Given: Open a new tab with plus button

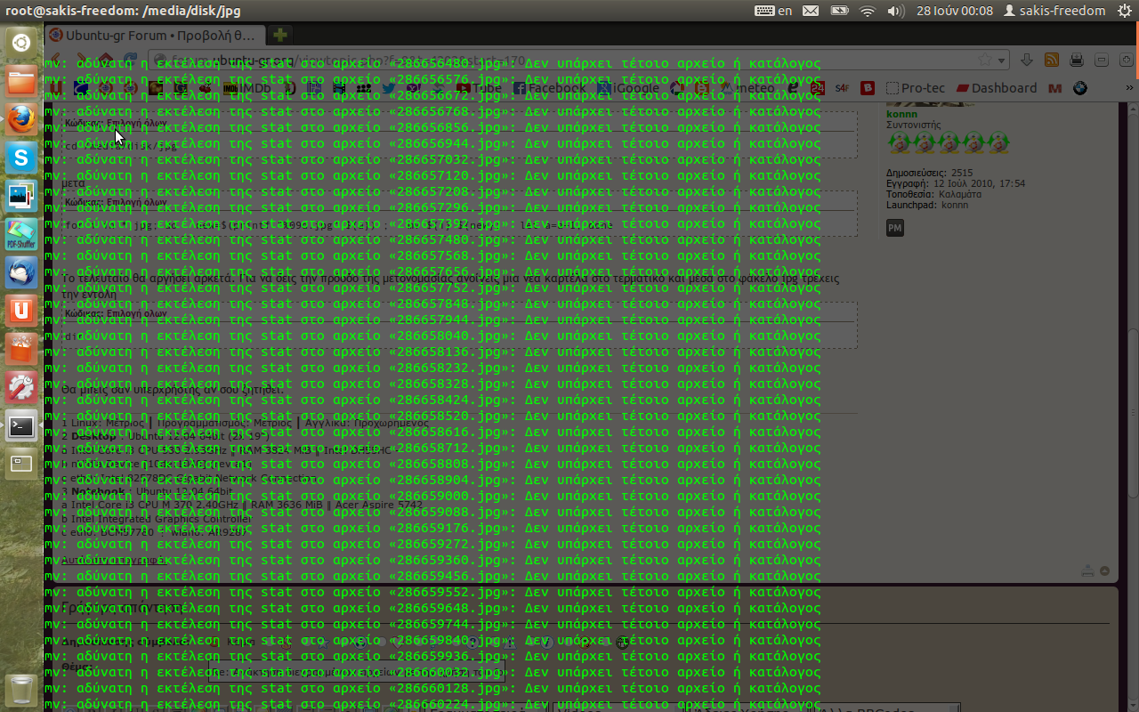Looking at the screenshot, I should pyautogui.click(x=279, y=36).
